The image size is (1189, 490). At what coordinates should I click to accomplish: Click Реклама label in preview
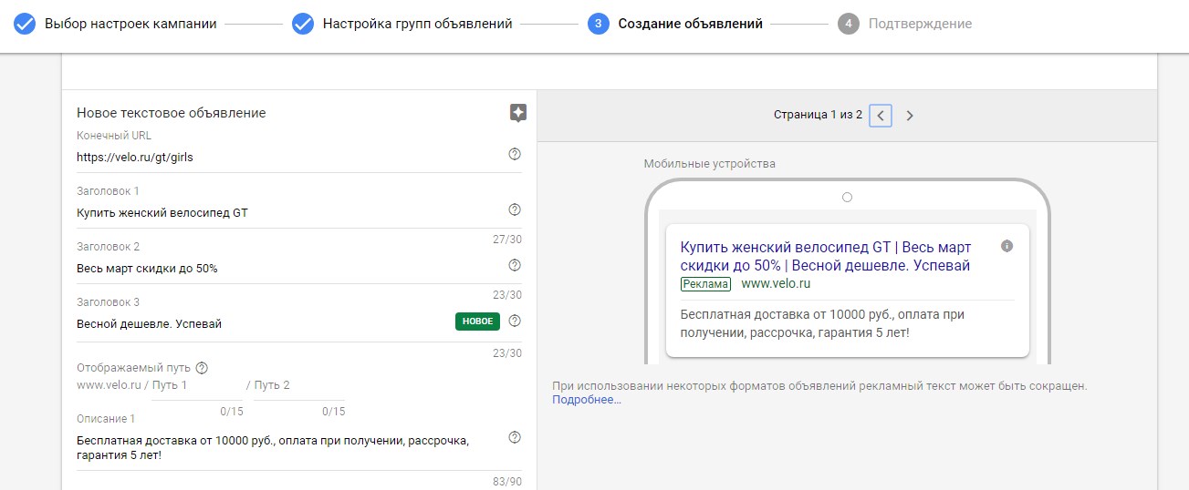point(706,284)
